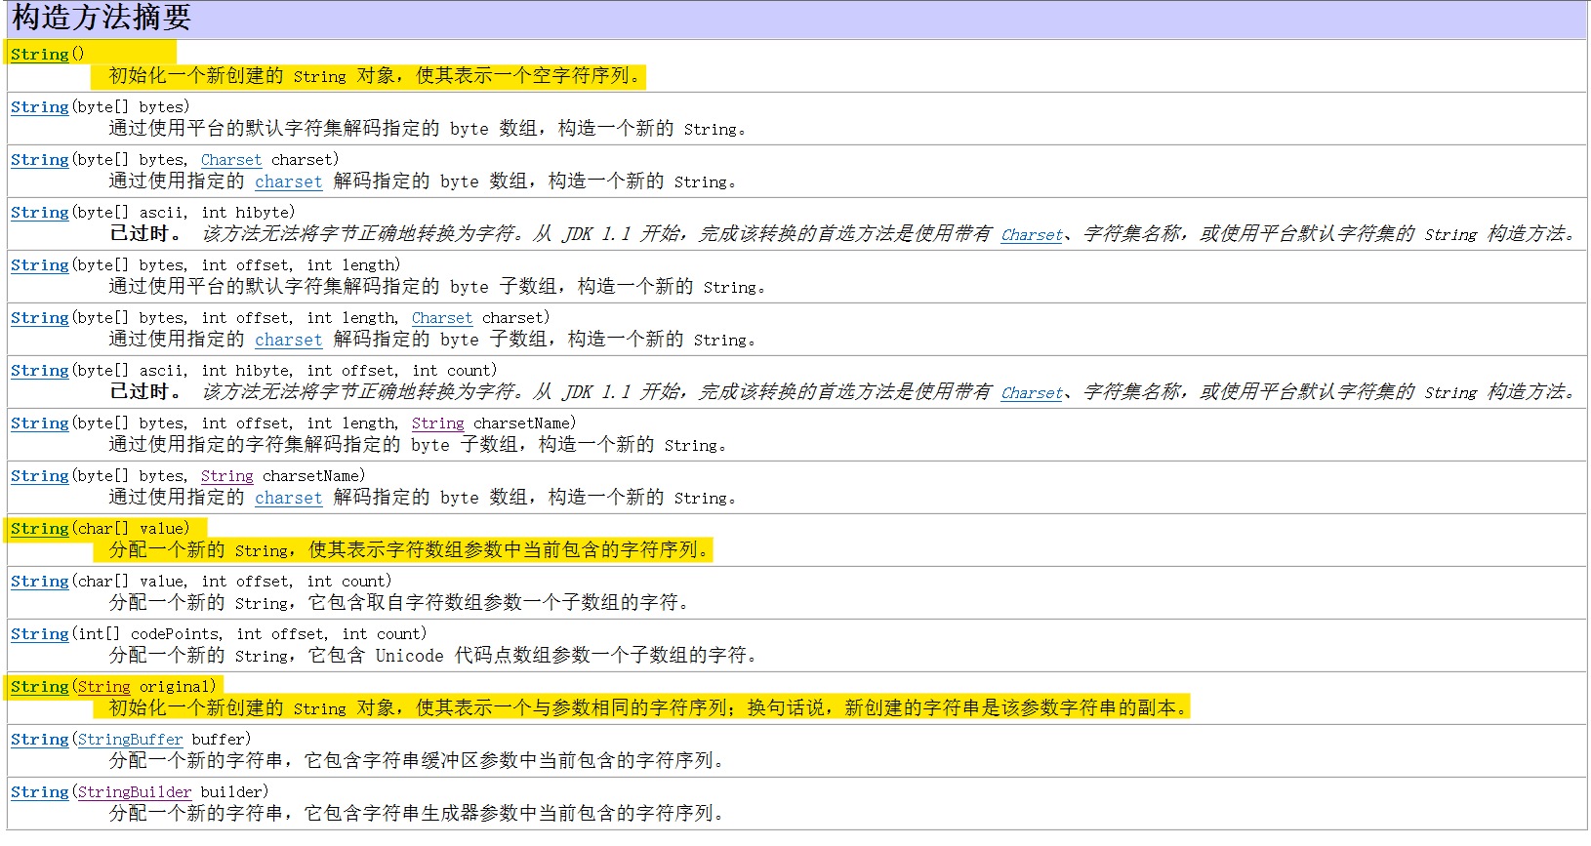Image resolution: width=1591 pixels, height=846 pixels.
Task: Open String link for int[] codePoints constructor
Action: point(40,634)
